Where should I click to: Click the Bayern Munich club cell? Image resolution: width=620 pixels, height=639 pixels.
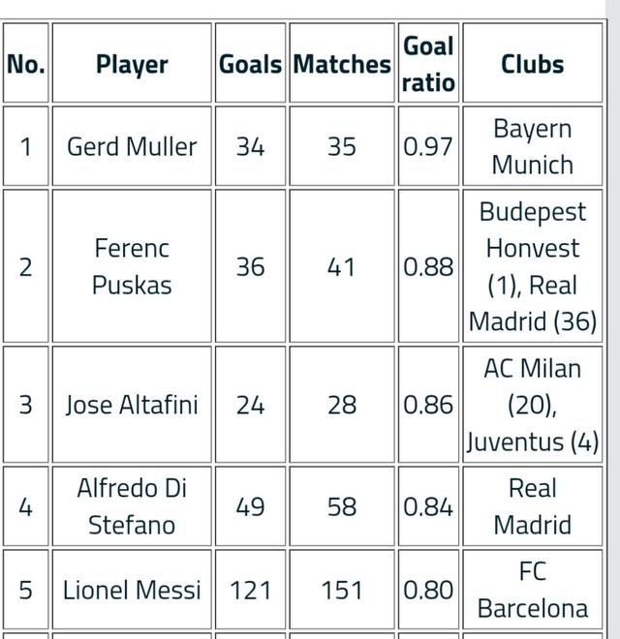[x=532, y=146]
